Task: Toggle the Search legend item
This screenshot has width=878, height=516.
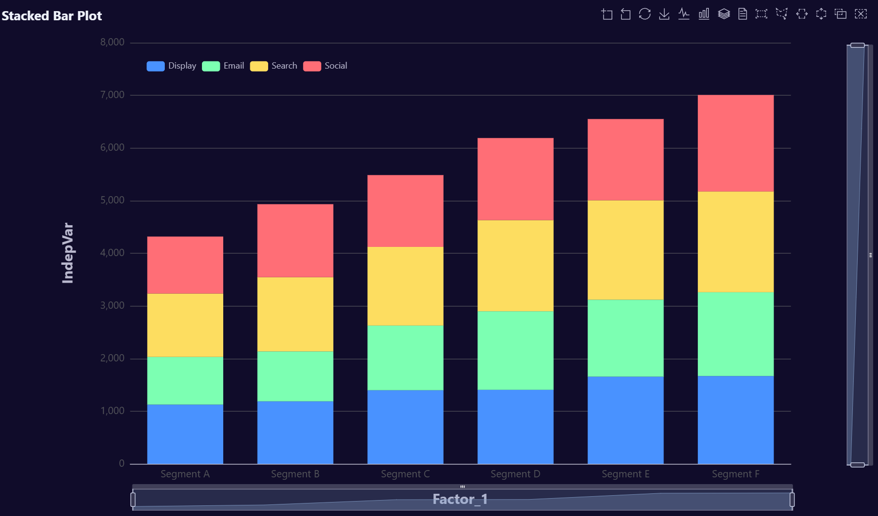Action: click(273, 66)
